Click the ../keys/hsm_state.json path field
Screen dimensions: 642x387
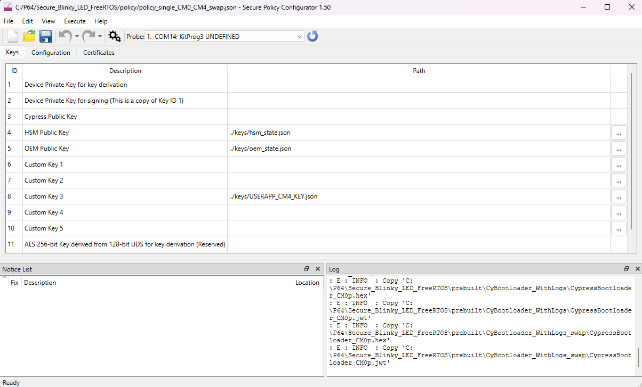coord(419,133)
